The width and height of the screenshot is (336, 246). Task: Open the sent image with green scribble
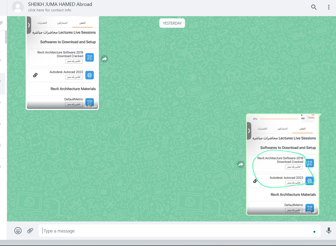283,165
